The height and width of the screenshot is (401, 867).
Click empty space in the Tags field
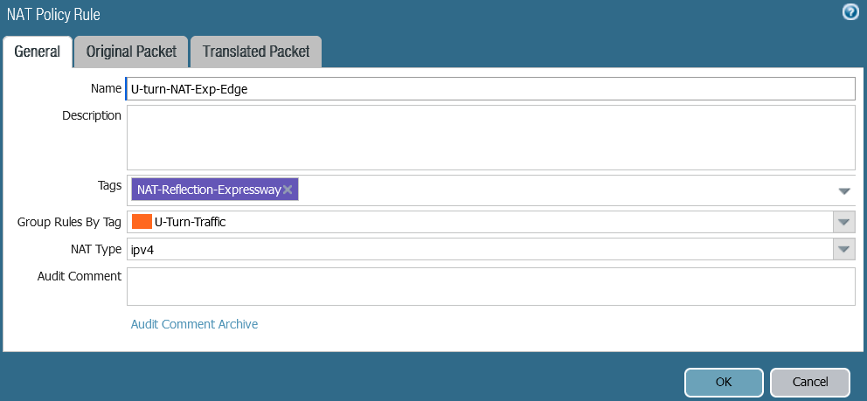pos(559,190)
